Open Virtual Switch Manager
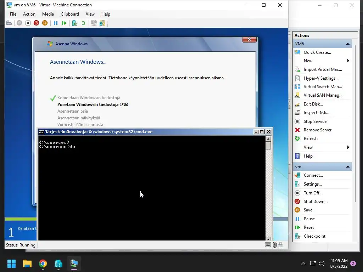363x272 pixels. 323,87
